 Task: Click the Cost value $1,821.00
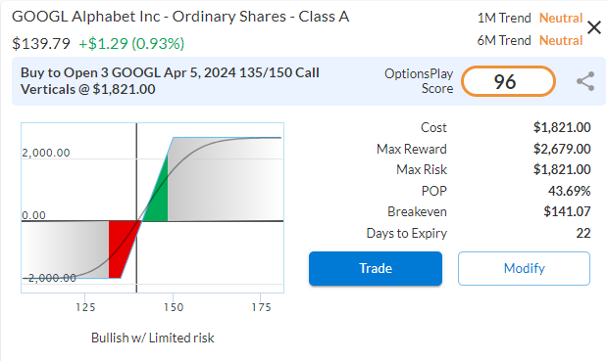pos(562,127)
